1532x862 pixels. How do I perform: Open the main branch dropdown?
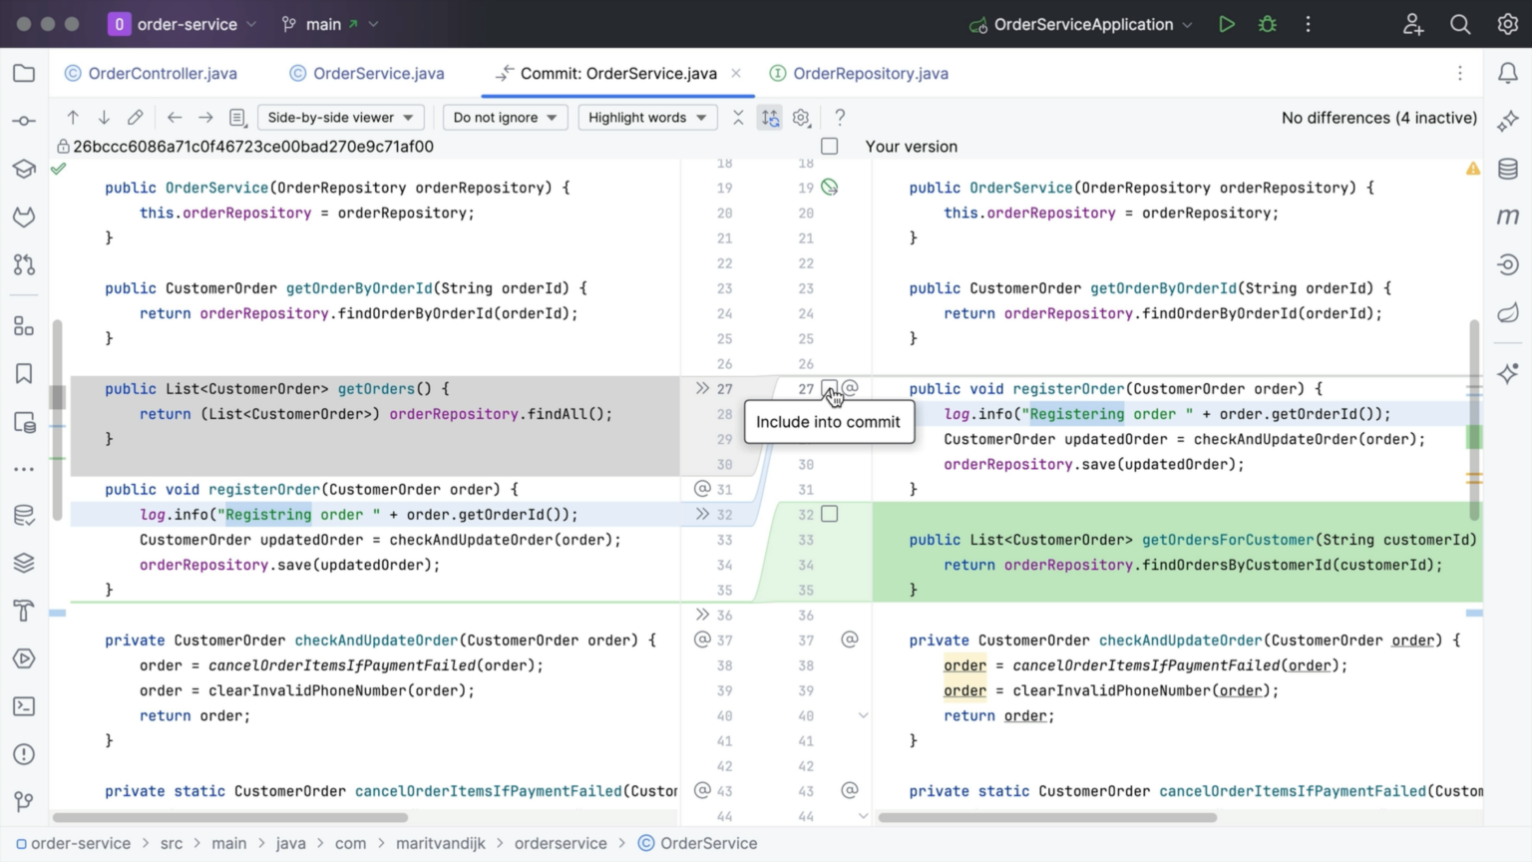click(329, 24)
